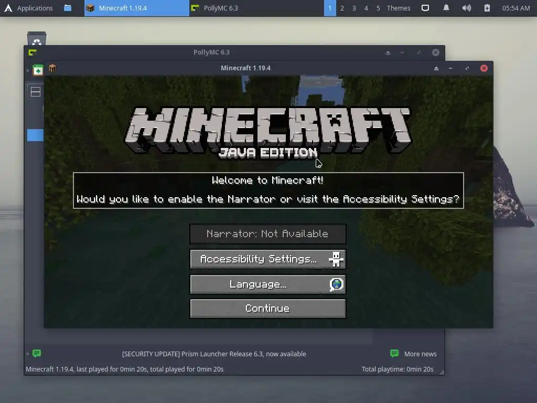Click Continue to proceed to Minecraft

pos(268,309)
